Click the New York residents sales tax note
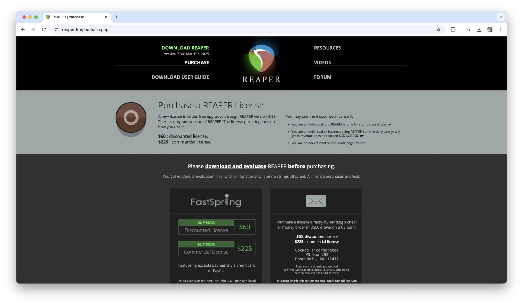Screen dimensions: 523x305 coord(317,270)
